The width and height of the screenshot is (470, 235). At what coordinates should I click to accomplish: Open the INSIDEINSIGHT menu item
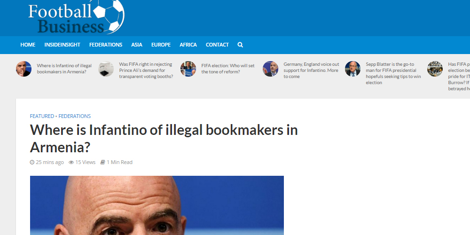tap(63, 45)
